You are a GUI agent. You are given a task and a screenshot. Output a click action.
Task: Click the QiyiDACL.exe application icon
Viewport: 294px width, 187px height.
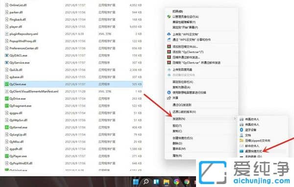click(7, 55)
